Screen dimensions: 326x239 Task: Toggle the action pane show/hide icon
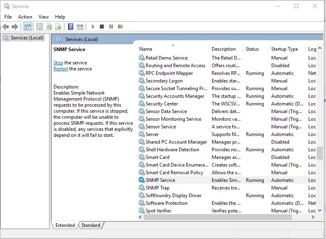tap(80, 27)
